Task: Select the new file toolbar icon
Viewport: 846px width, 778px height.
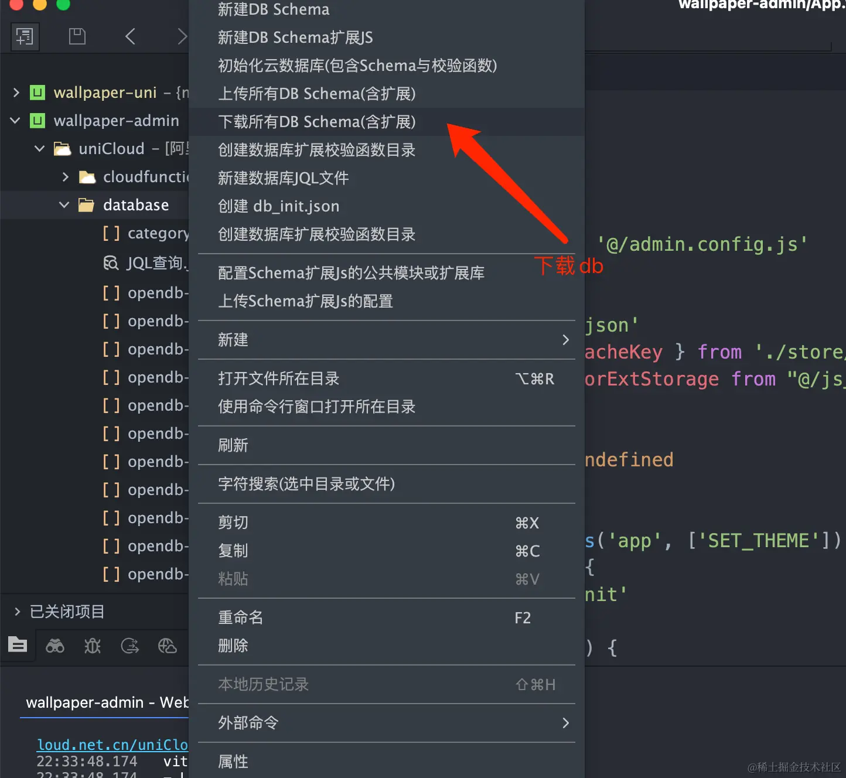Action: [25, 36]
